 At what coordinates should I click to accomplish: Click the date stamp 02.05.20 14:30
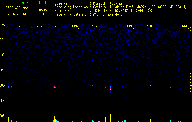[19, 14]
